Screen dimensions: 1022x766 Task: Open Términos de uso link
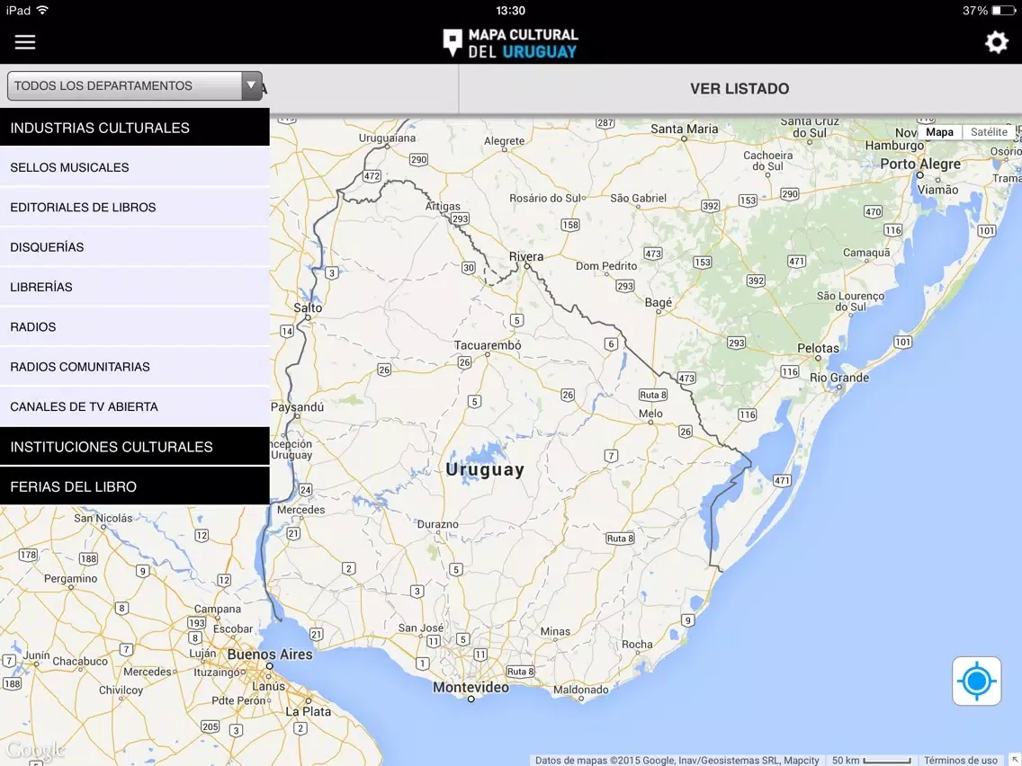[960, 760]
